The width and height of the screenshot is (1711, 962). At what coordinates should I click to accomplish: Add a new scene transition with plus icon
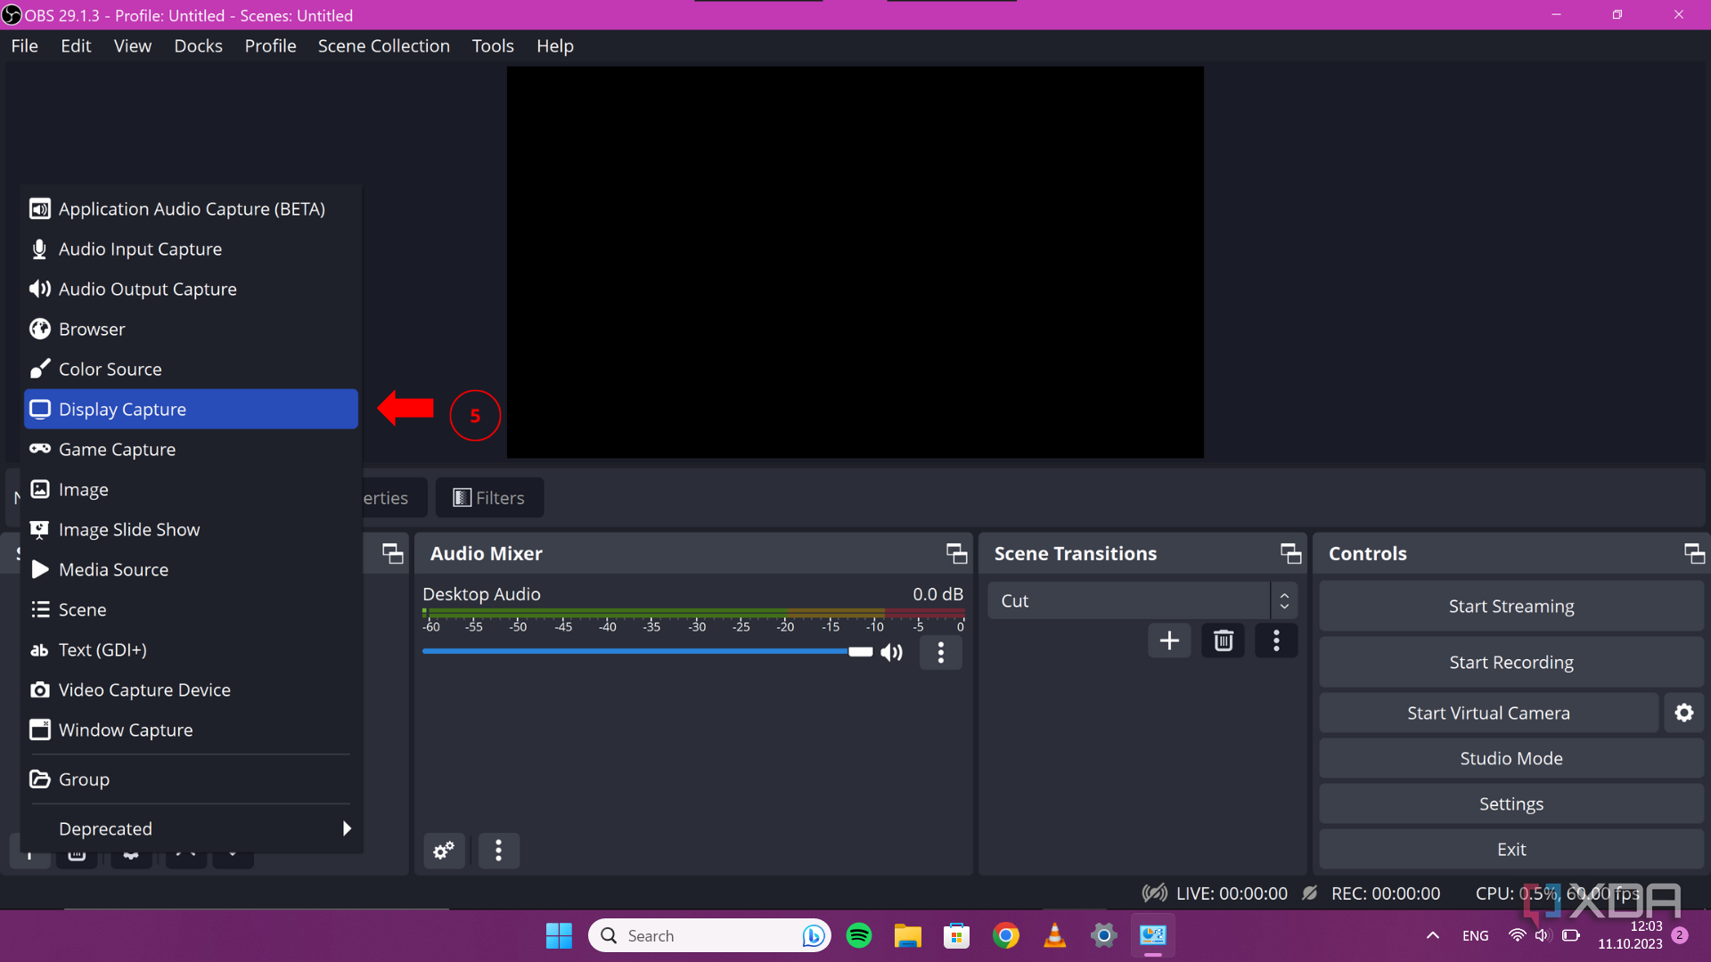coord(1169,640)
